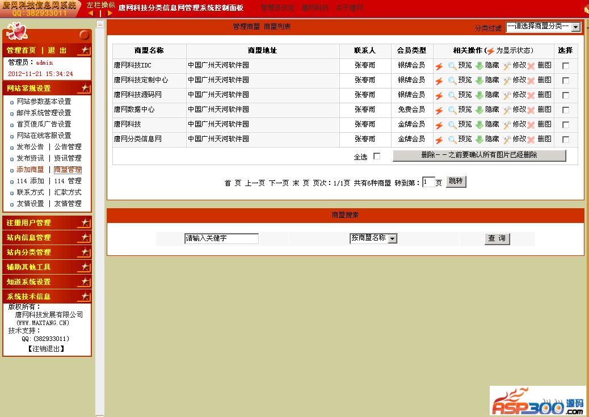The width and height of the screenshot is (589, 417).
Task: Click red X delete-image icon for 唐网分类信息网
Action: (x=531, y=140)
